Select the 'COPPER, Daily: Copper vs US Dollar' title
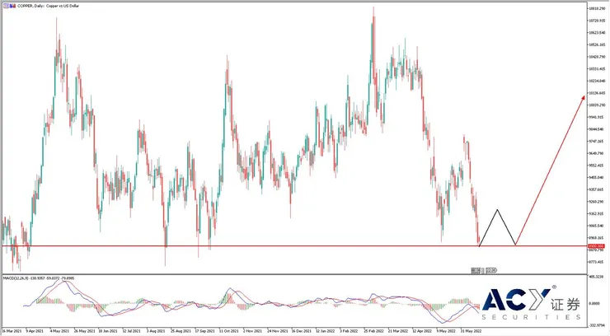610x336 pixels. click(49, 6)
